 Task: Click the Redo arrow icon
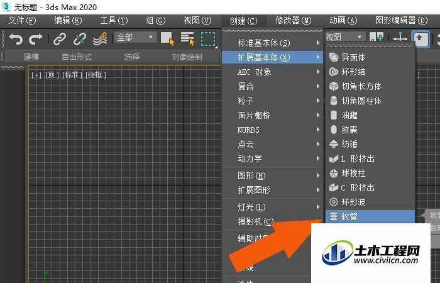pyautogui.click(x=36, y=39)
